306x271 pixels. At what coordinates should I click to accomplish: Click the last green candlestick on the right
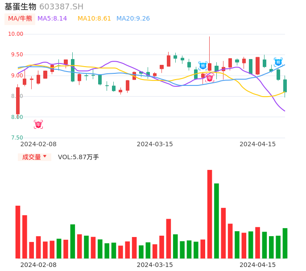[x=285, y=86]
